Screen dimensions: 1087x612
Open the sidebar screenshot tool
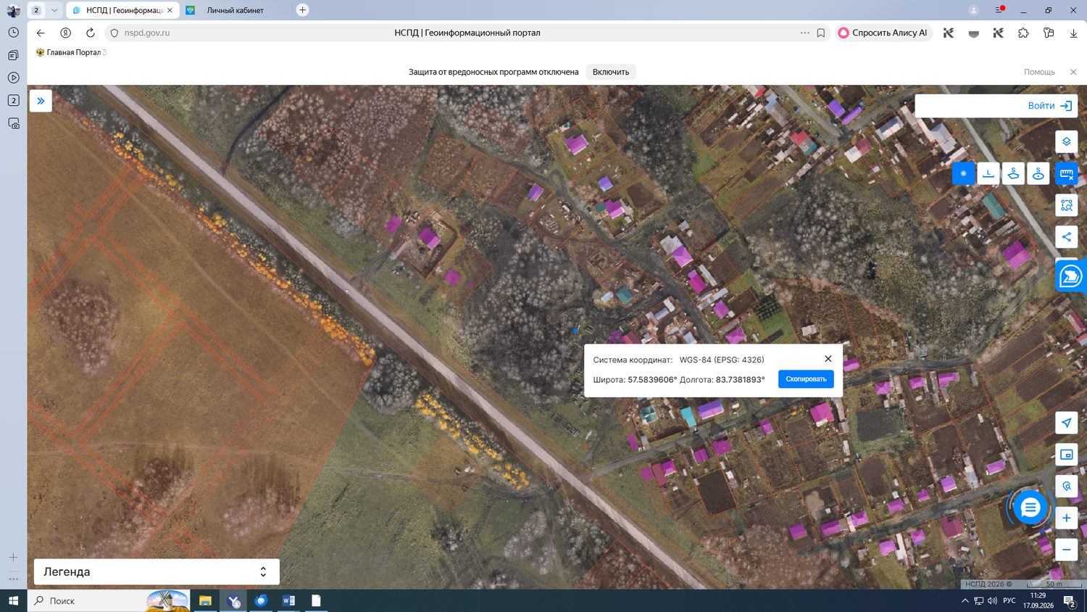click(13, 123)
